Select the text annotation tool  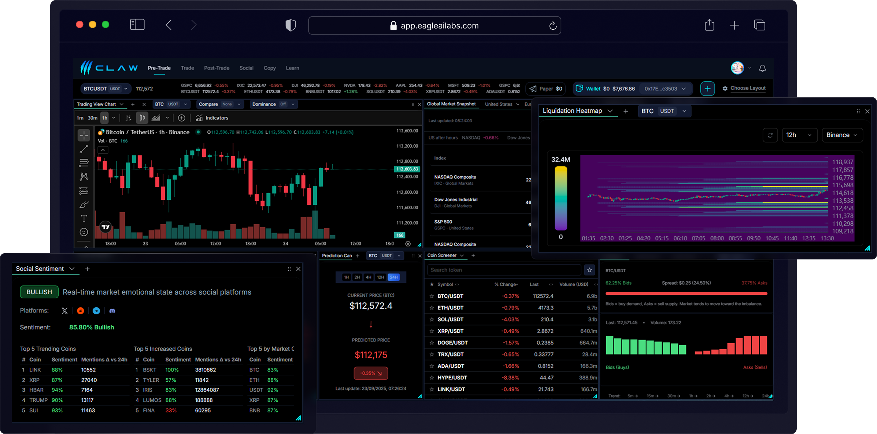(84, 218)
